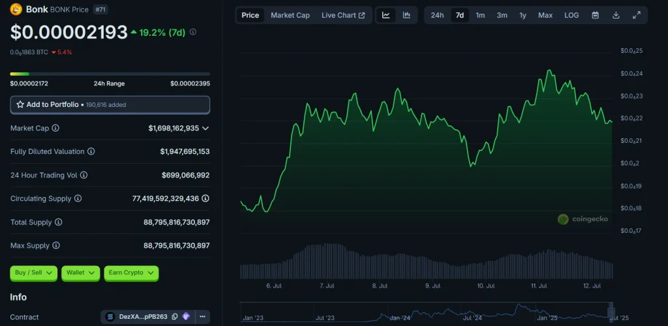Click the DezXA...pPB263 contract address
This screenshot has width=668, height=326.
coord(143,317)
